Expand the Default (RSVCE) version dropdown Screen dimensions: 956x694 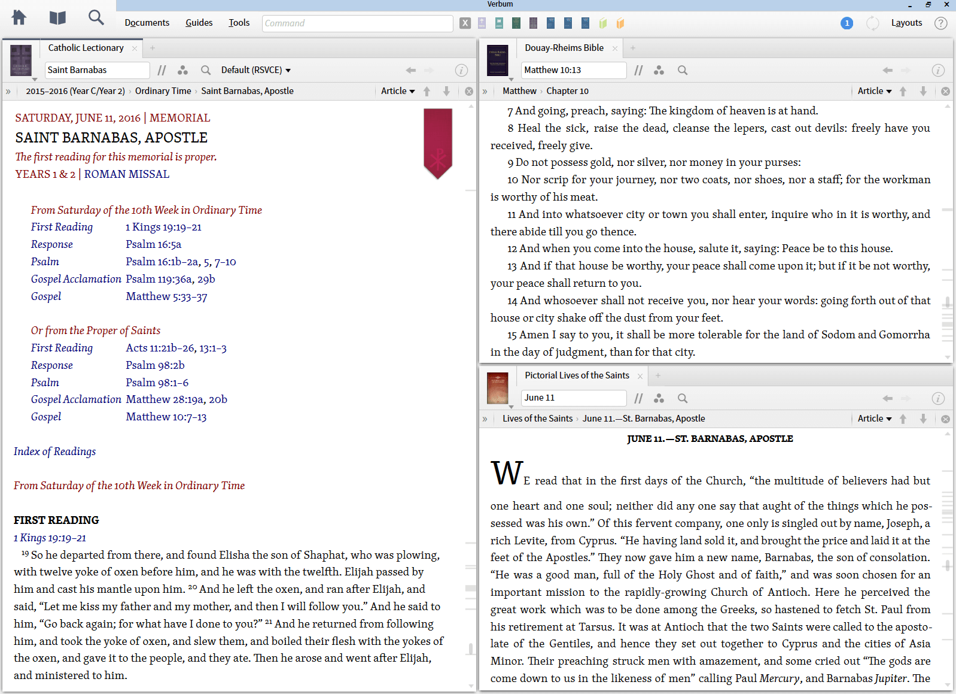256,71
